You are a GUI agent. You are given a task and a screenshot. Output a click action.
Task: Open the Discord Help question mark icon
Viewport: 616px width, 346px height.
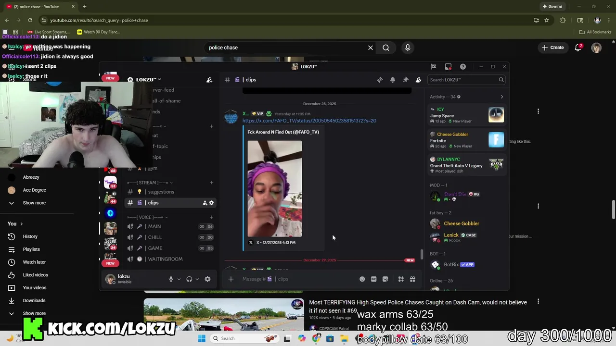pyautogui.click(x=463, y=67)
